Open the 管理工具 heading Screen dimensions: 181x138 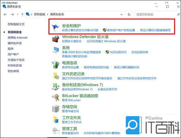tap(69, 129)
